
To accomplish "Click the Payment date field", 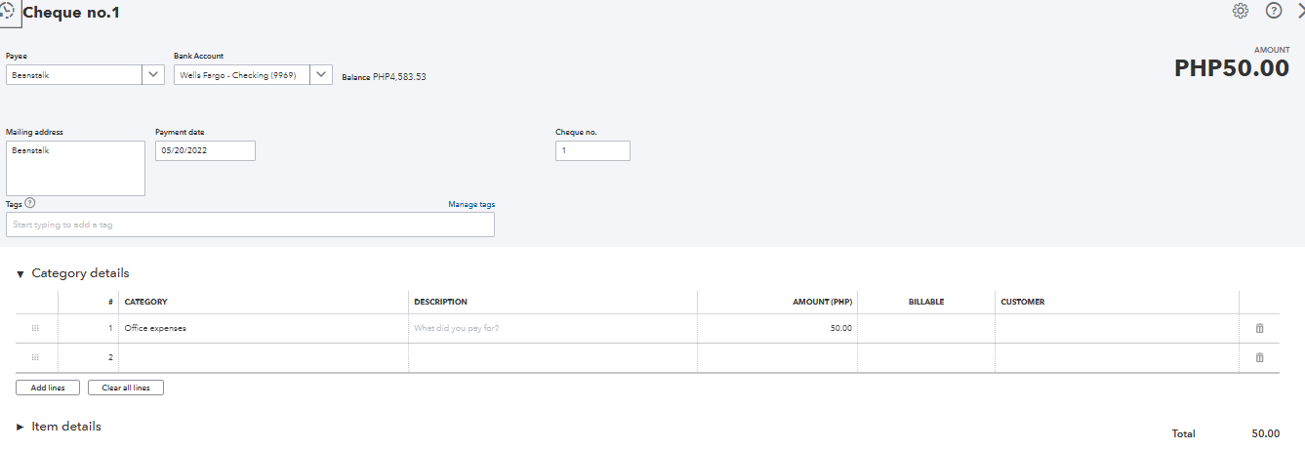I will (205, 151).
